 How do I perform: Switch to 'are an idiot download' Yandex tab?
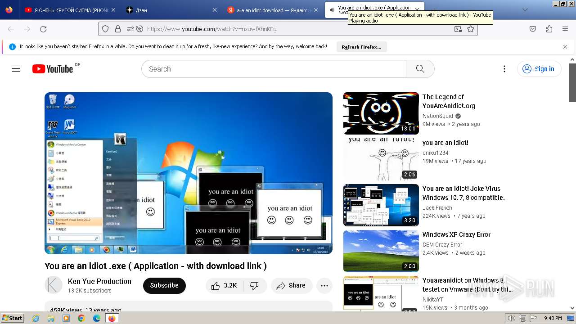[x=272, y=10]
